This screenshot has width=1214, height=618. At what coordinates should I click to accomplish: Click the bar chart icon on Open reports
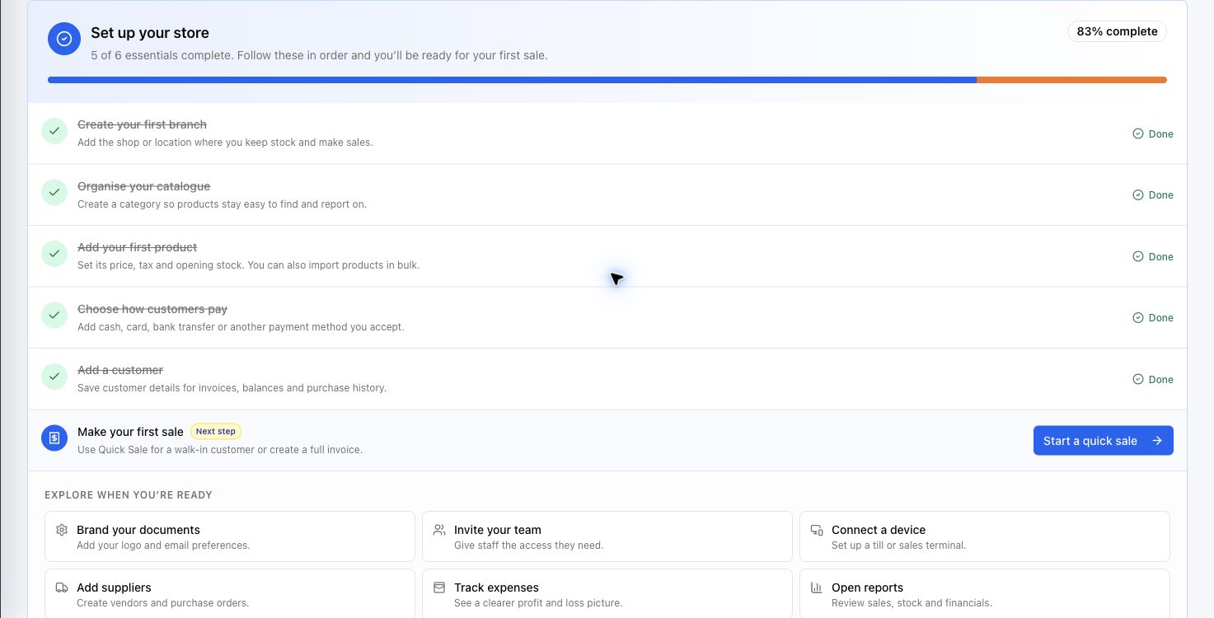click(x=817, y=588)
